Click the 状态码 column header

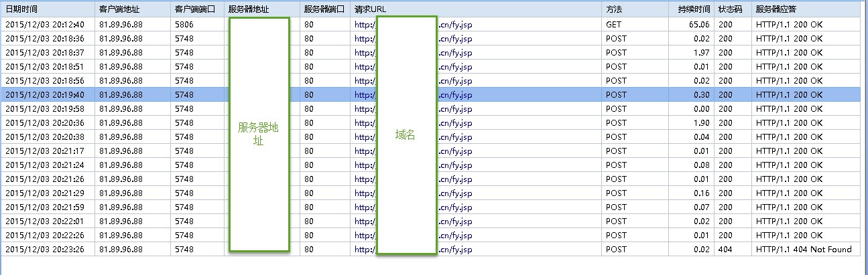(733, 9)
